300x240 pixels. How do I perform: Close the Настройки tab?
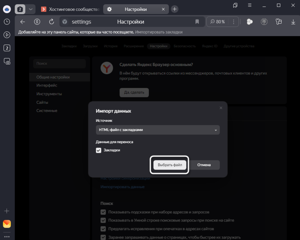(163, 9)
